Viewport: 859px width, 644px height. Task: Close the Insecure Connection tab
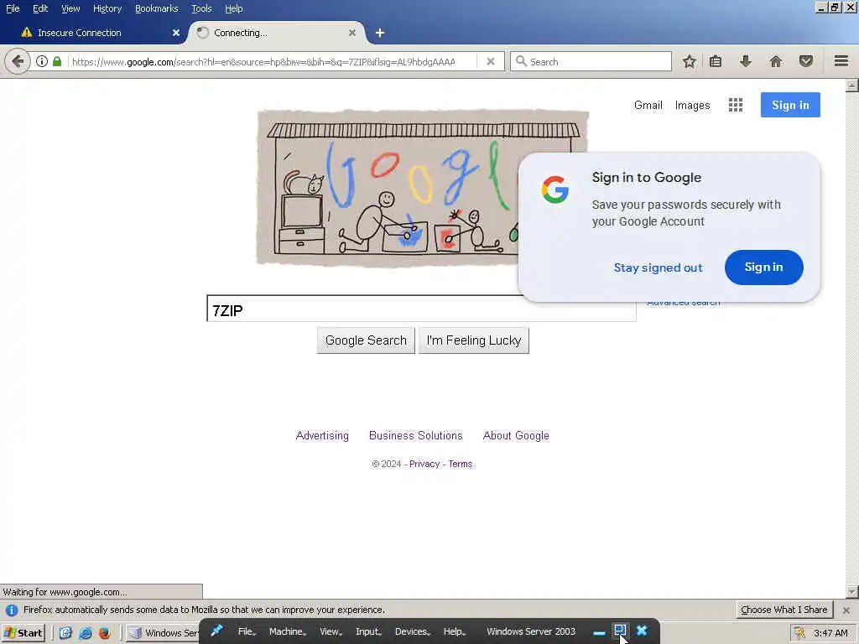[176, 33]
